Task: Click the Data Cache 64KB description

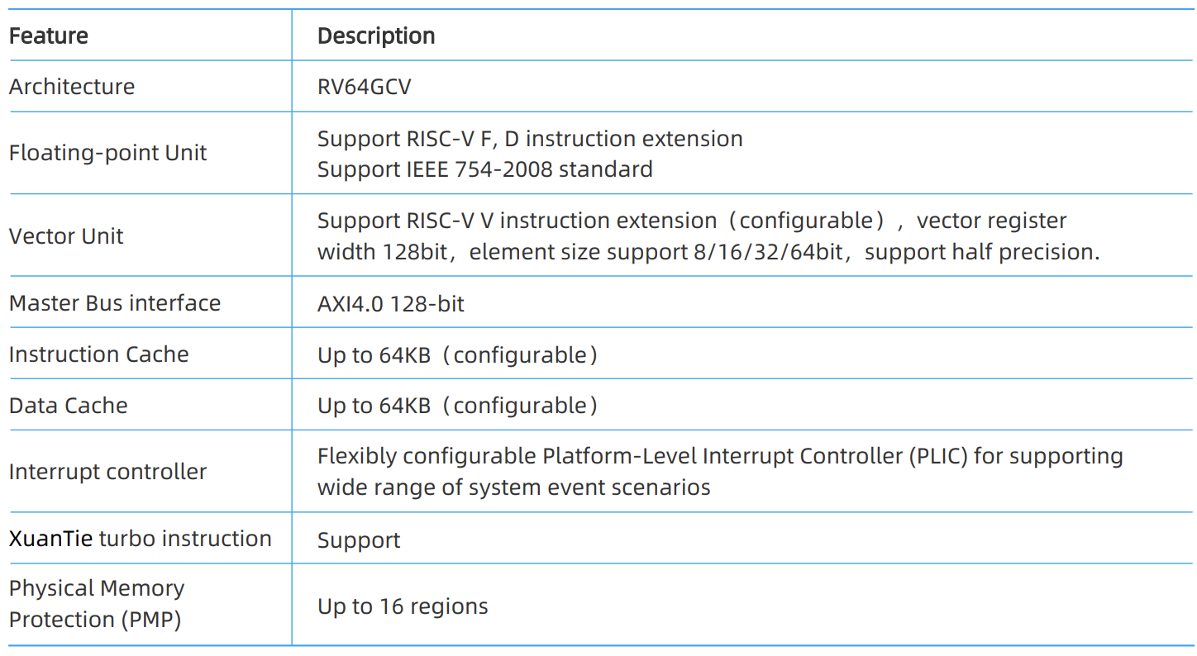Action: [x=457, y=406]
